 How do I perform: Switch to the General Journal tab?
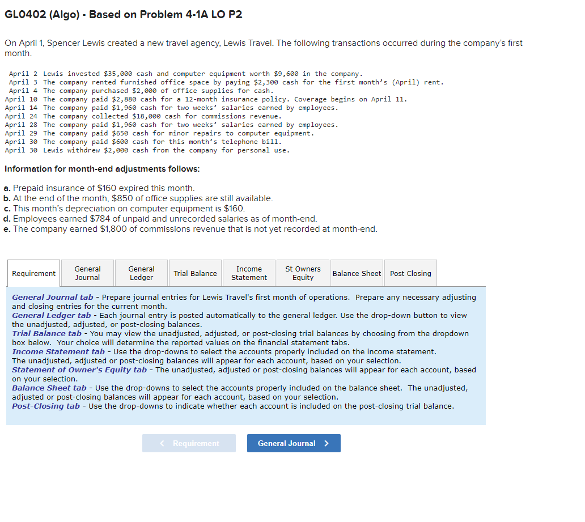pos(87,273)
